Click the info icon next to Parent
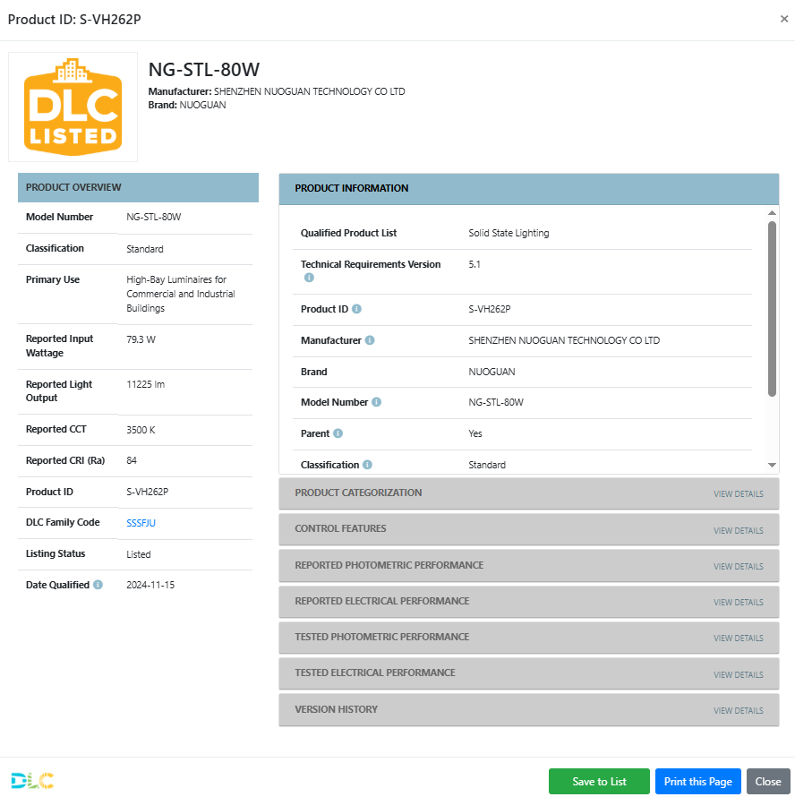Screen dimensions: 795x797 click(338, 433)
